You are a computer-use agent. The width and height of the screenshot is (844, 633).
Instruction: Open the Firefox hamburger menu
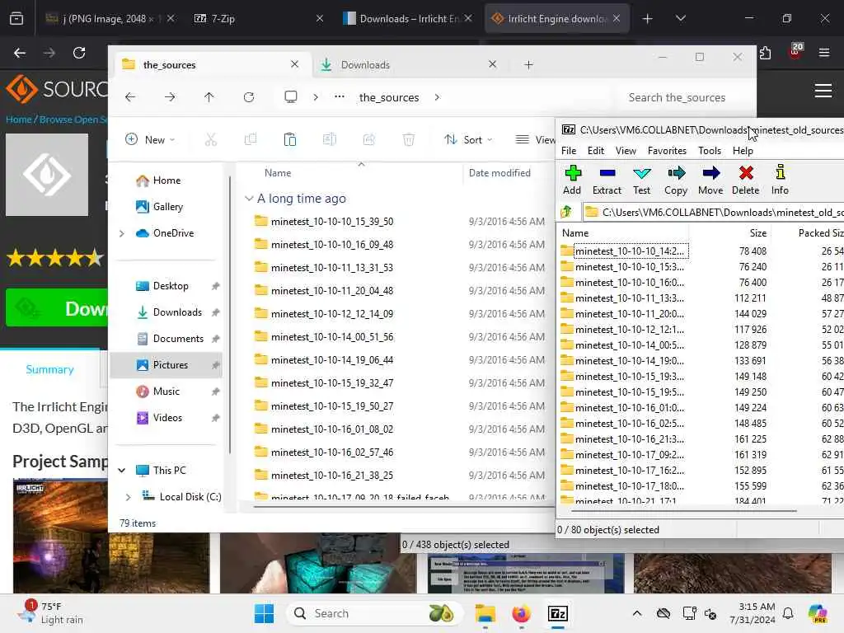pos(824,53)
